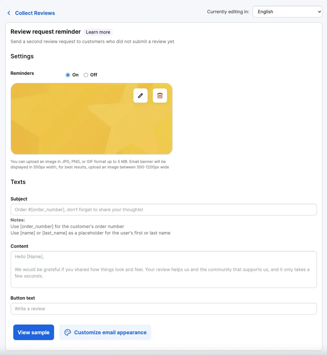
Task: Open Customize email appearance
Action: pos(105,332)
